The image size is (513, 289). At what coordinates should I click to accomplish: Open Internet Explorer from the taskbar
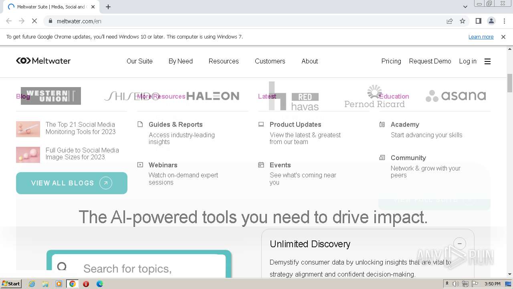pos(32,284)
